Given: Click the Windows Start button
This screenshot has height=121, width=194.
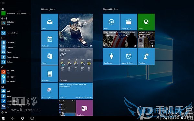Looking at the screenshot, I should pyautogui.click(x=3, y=118).
